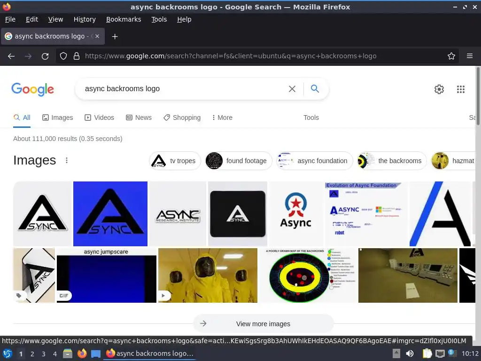Open Images section options menu
Screen dimensions: 481x361
(67, 160)
